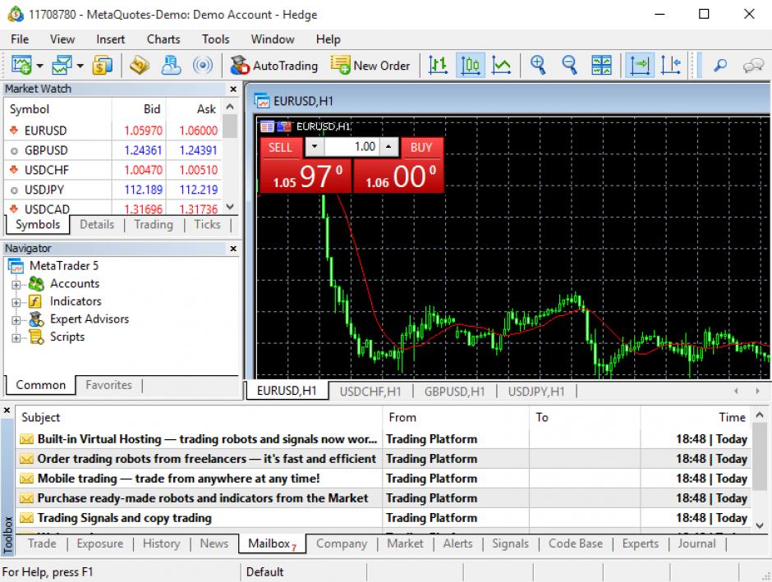Switch to USDJPY,H1 chart tab
772x582 pixels.
point(536,392)
